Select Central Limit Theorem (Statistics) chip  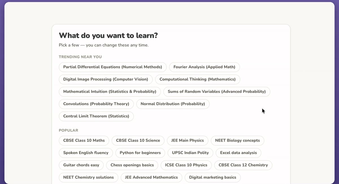(x=96, y=116)
